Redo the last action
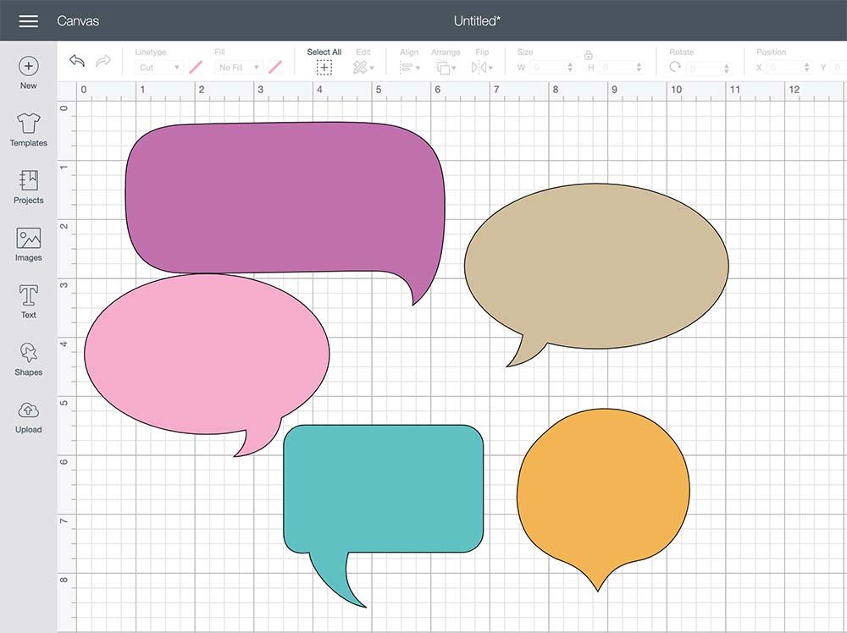This screenshot has height=633, width=847. click(103, 61)
